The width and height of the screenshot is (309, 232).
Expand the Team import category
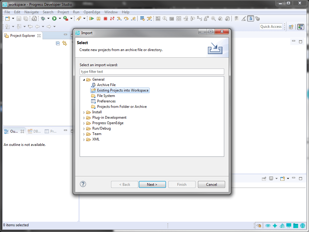[x=84, y=134]
